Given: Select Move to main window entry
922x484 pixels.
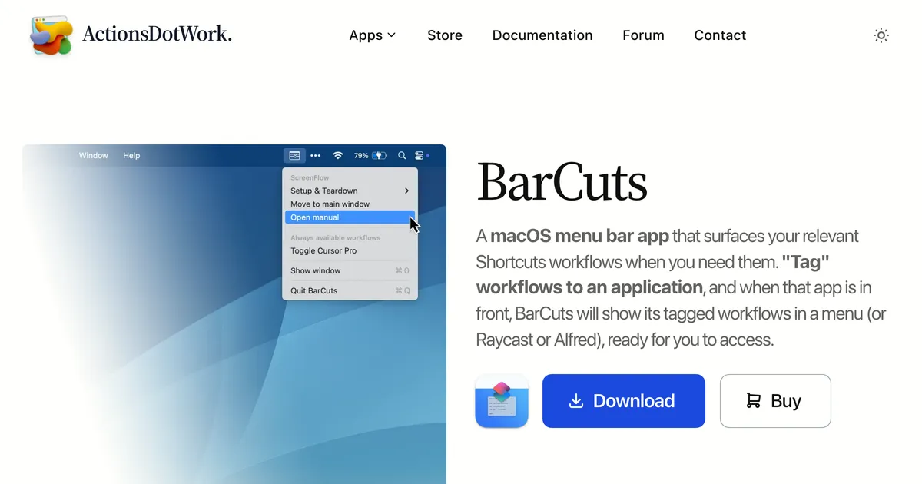Looking at the screenshot, I should tap(350, 204).
